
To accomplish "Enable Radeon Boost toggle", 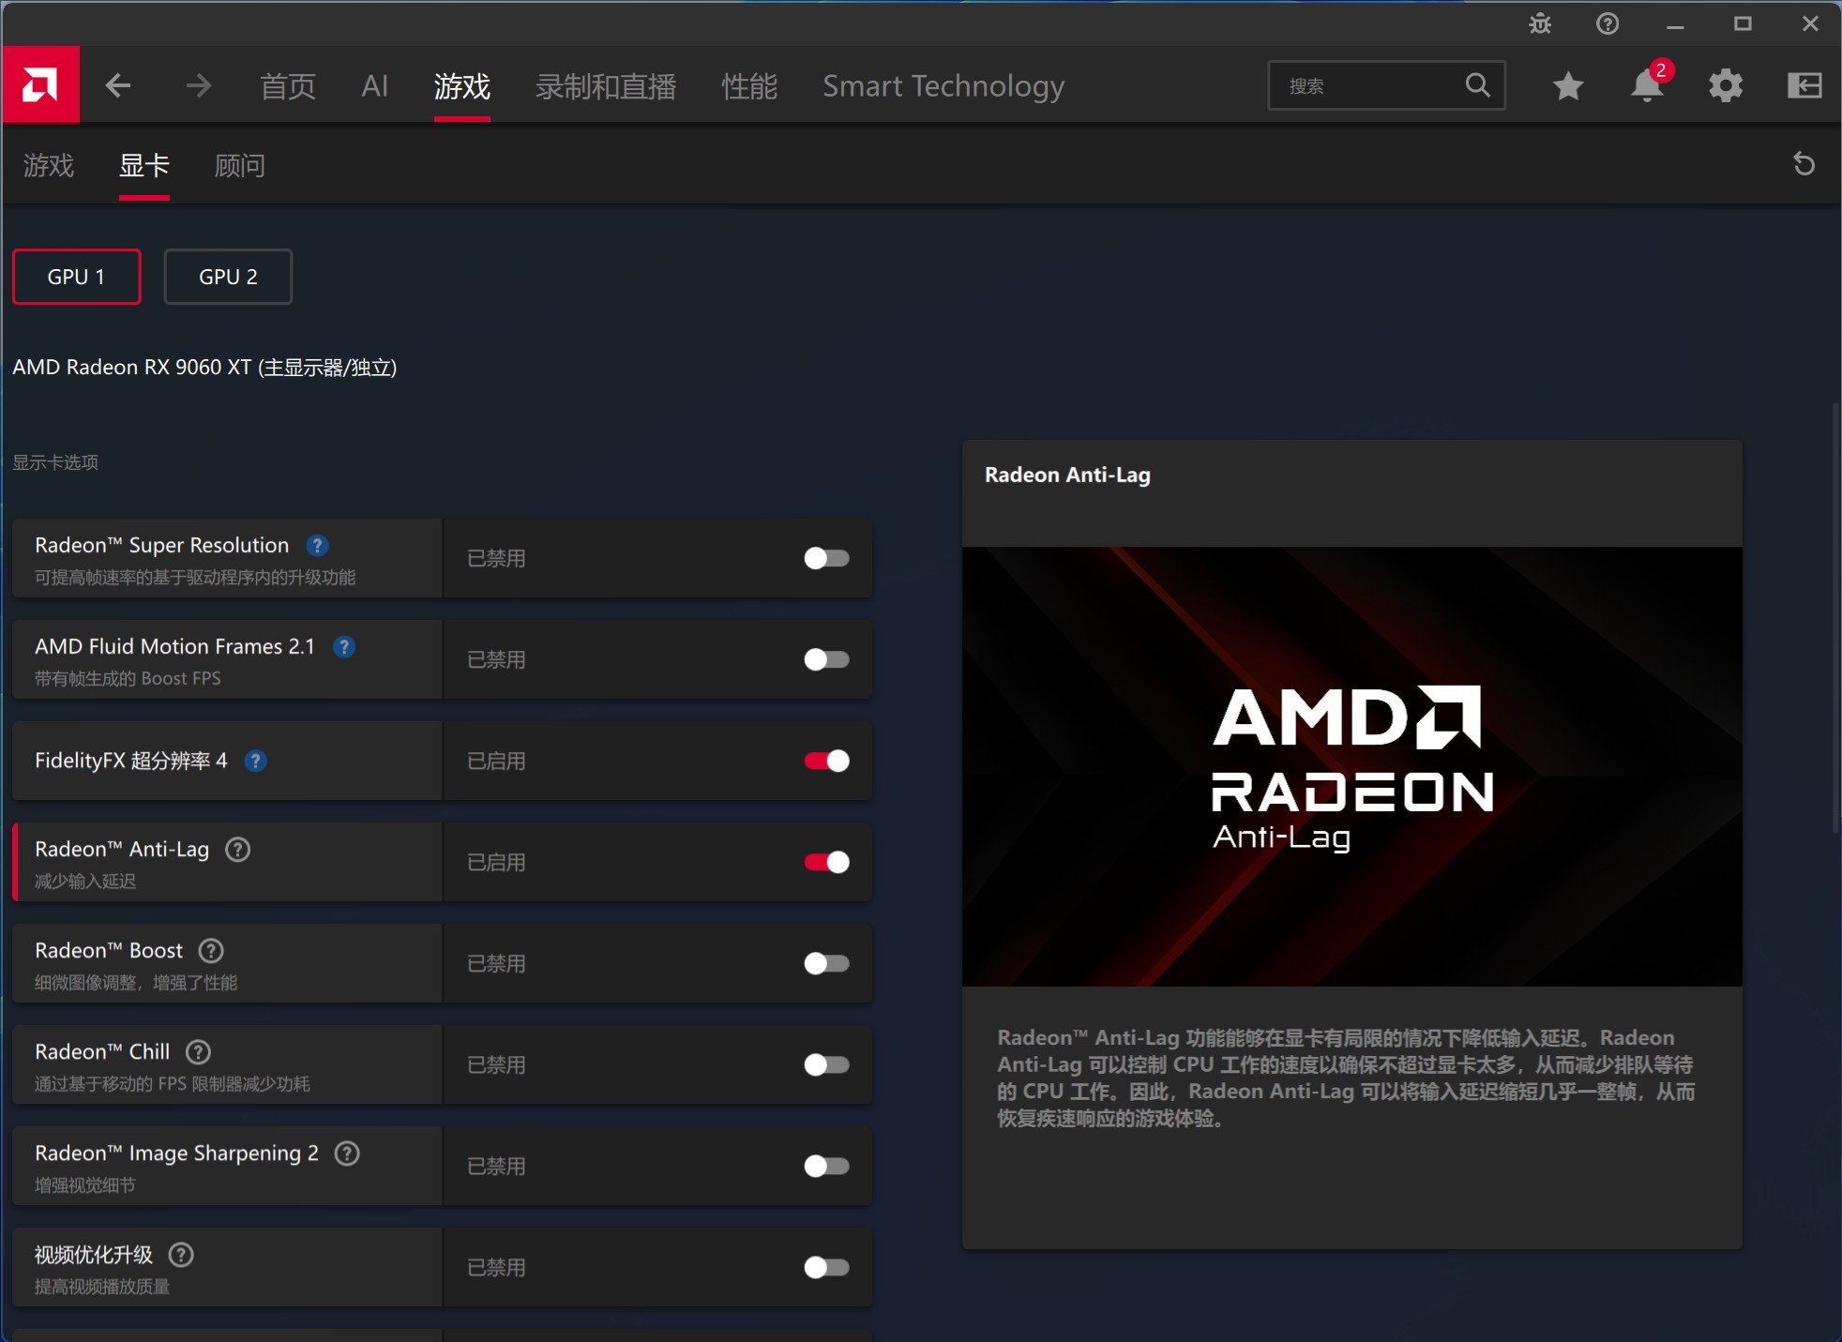I will (x=826, y=964).
